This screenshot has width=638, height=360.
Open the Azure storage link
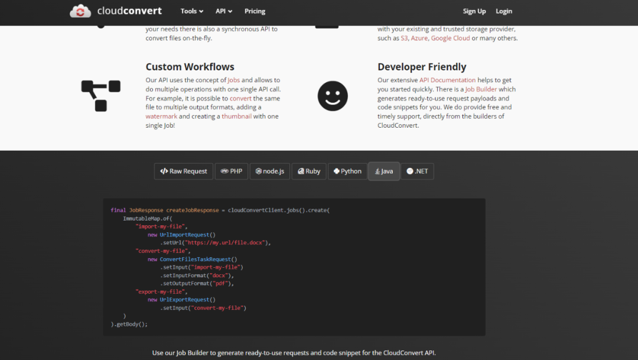419,38
